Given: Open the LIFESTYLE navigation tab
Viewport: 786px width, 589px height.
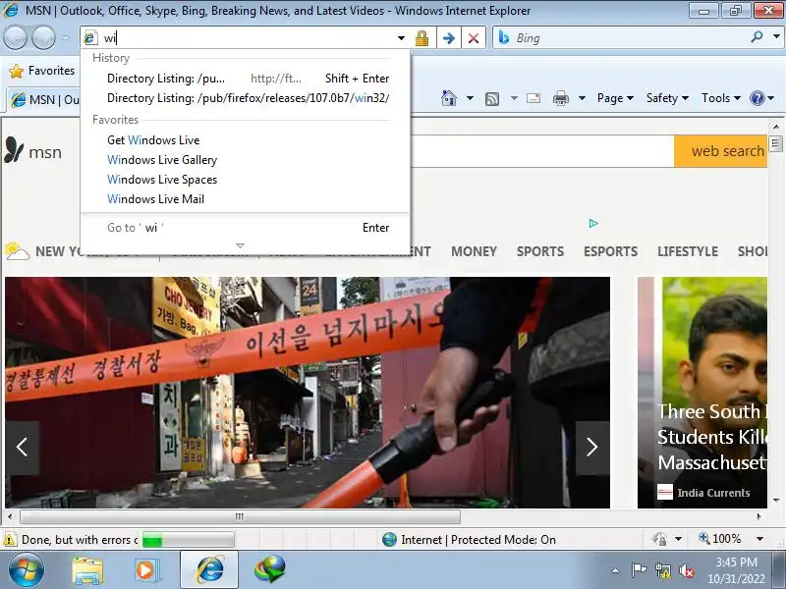Looking at the screenshot, I should 688,251.
